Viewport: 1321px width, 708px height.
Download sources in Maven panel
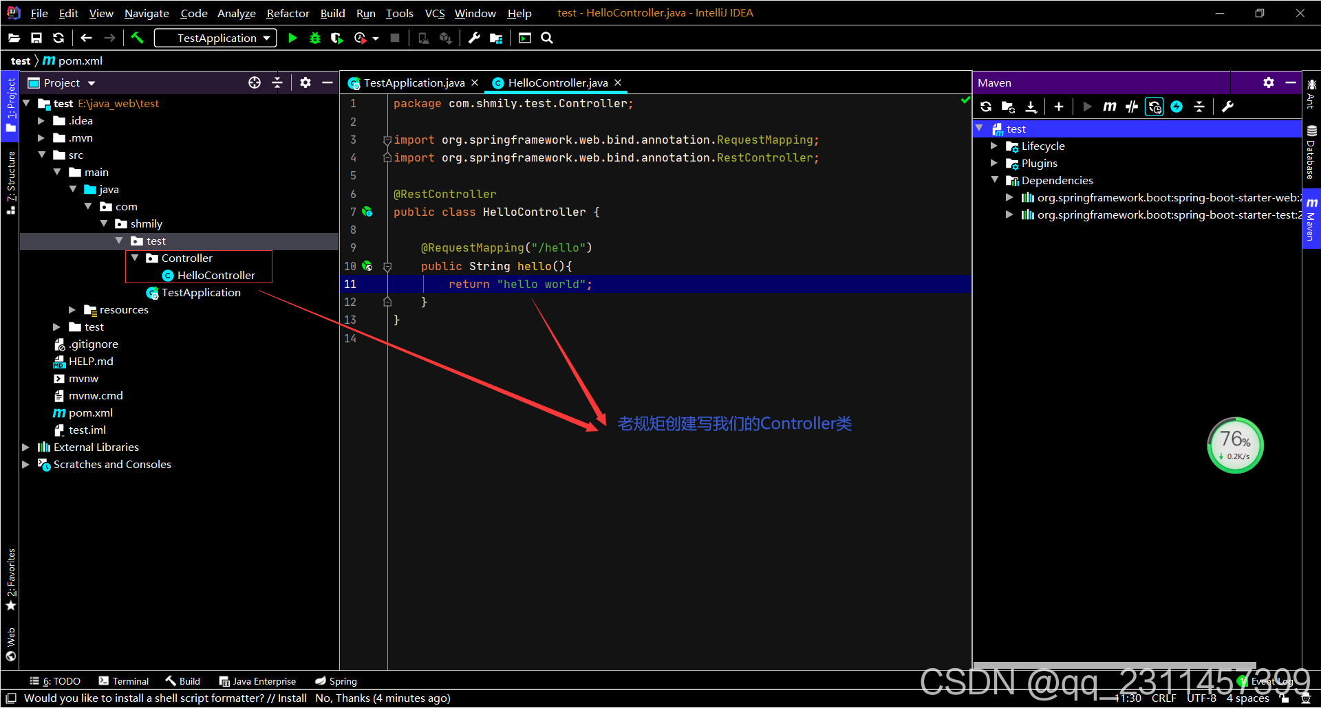(1031, 107)
